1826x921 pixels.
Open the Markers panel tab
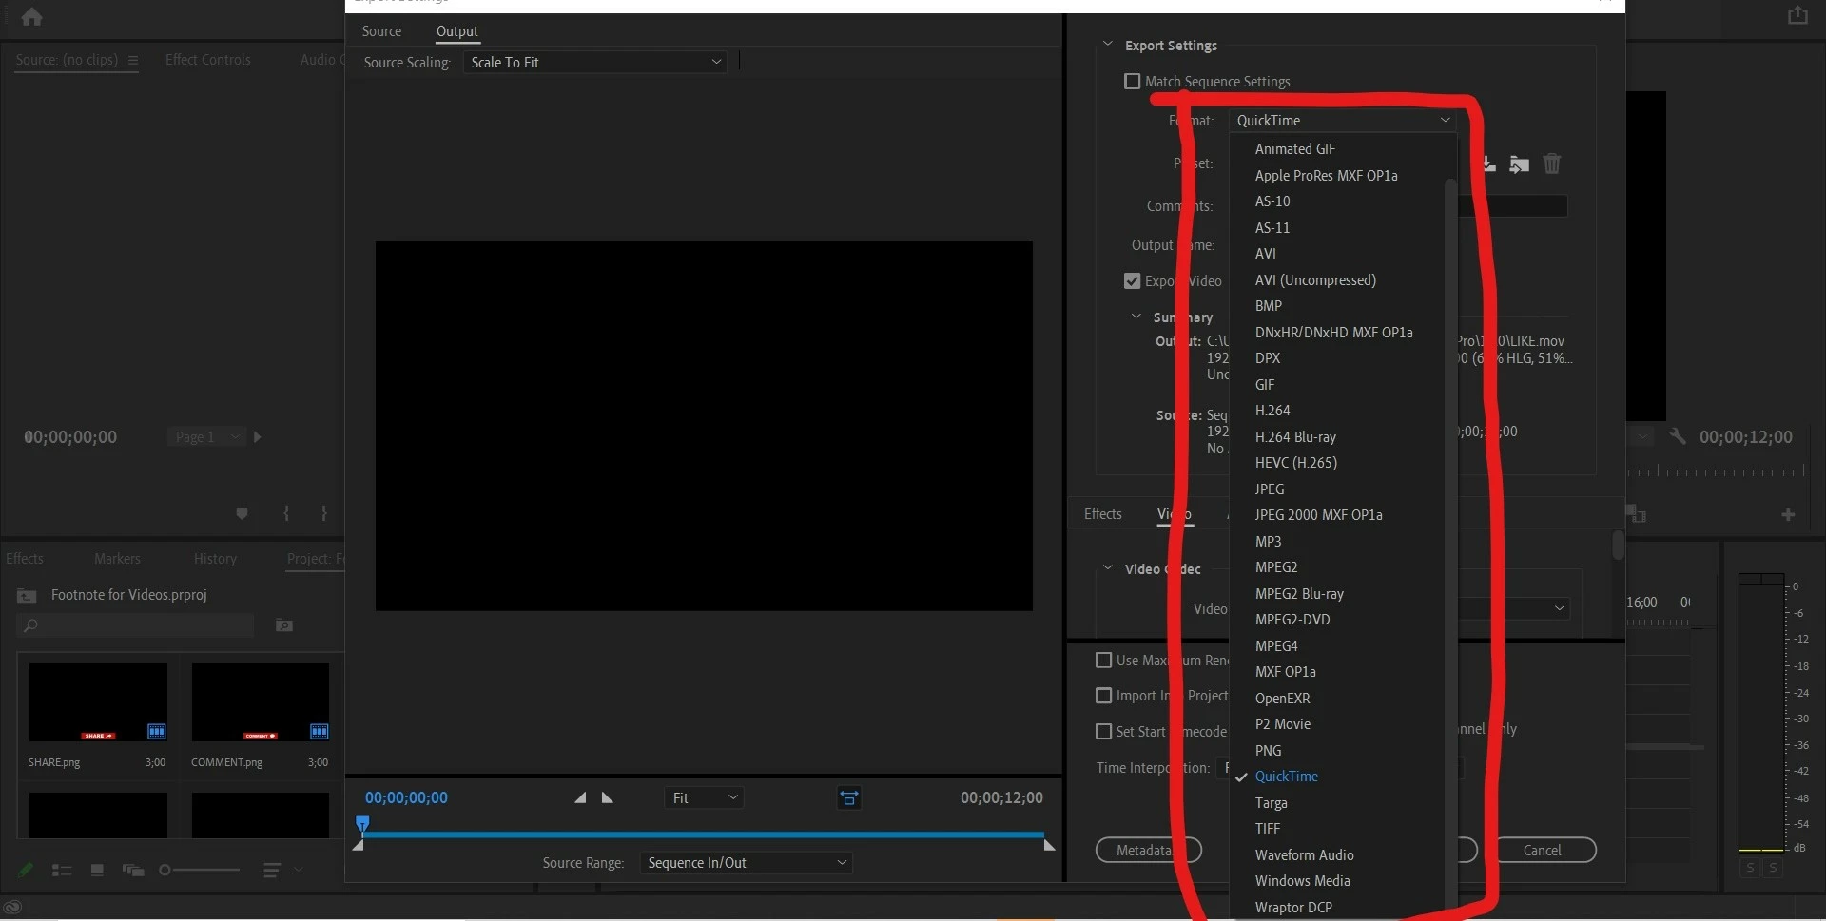117,559
